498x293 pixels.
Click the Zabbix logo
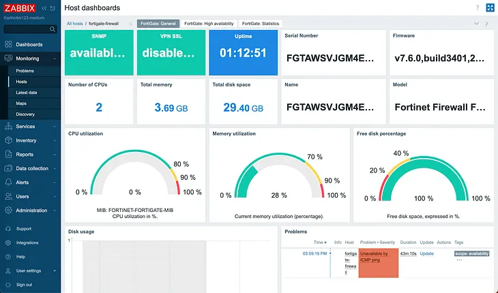tap(20, 8)
